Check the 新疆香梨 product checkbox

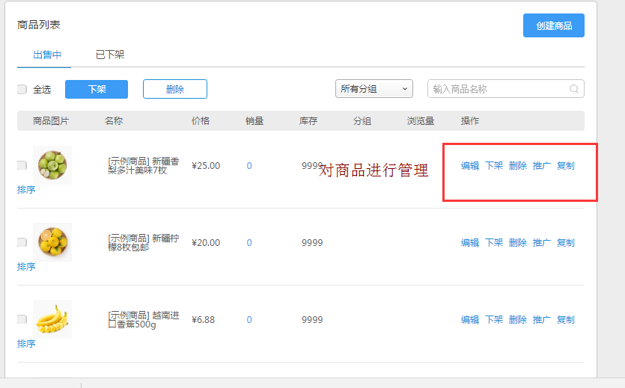pyautogui.click(x=22, y=165)
